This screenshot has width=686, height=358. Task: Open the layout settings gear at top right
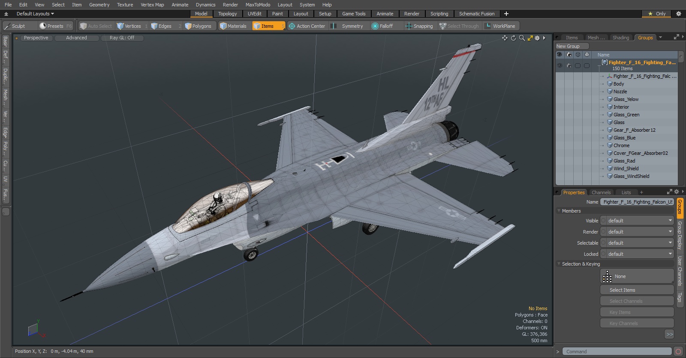click(679, 14)
